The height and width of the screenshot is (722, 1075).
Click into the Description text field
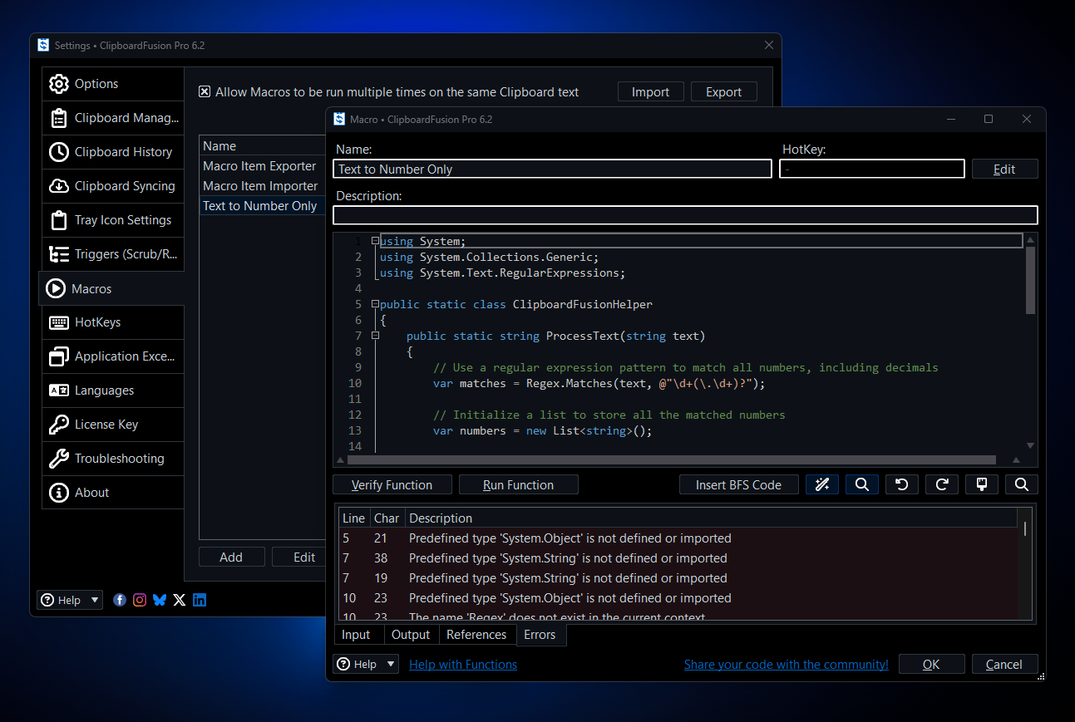[x=685, y=215]
